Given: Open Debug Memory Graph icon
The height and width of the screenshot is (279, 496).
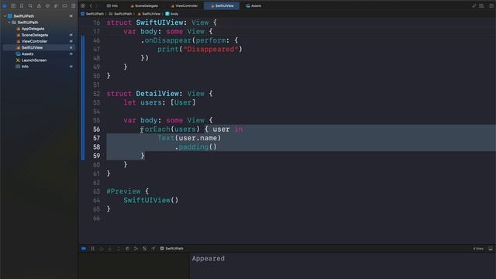Looking at the screenshot, I should (x=136, y=249).
